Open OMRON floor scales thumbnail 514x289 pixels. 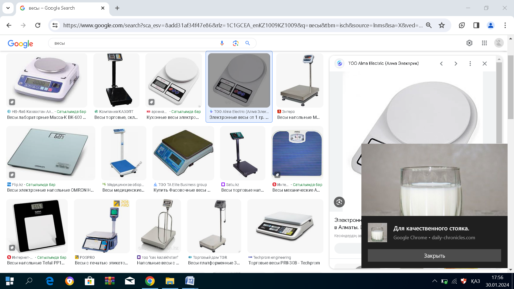(x=51, y=153)
